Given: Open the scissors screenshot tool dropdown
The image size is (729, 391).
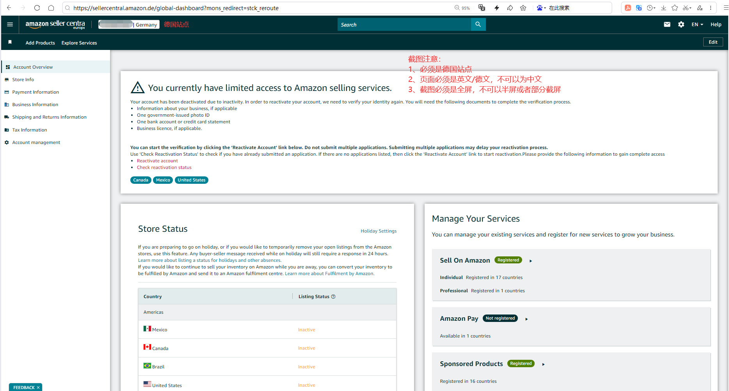Looking at the screenshot, I should pos(687,8).
